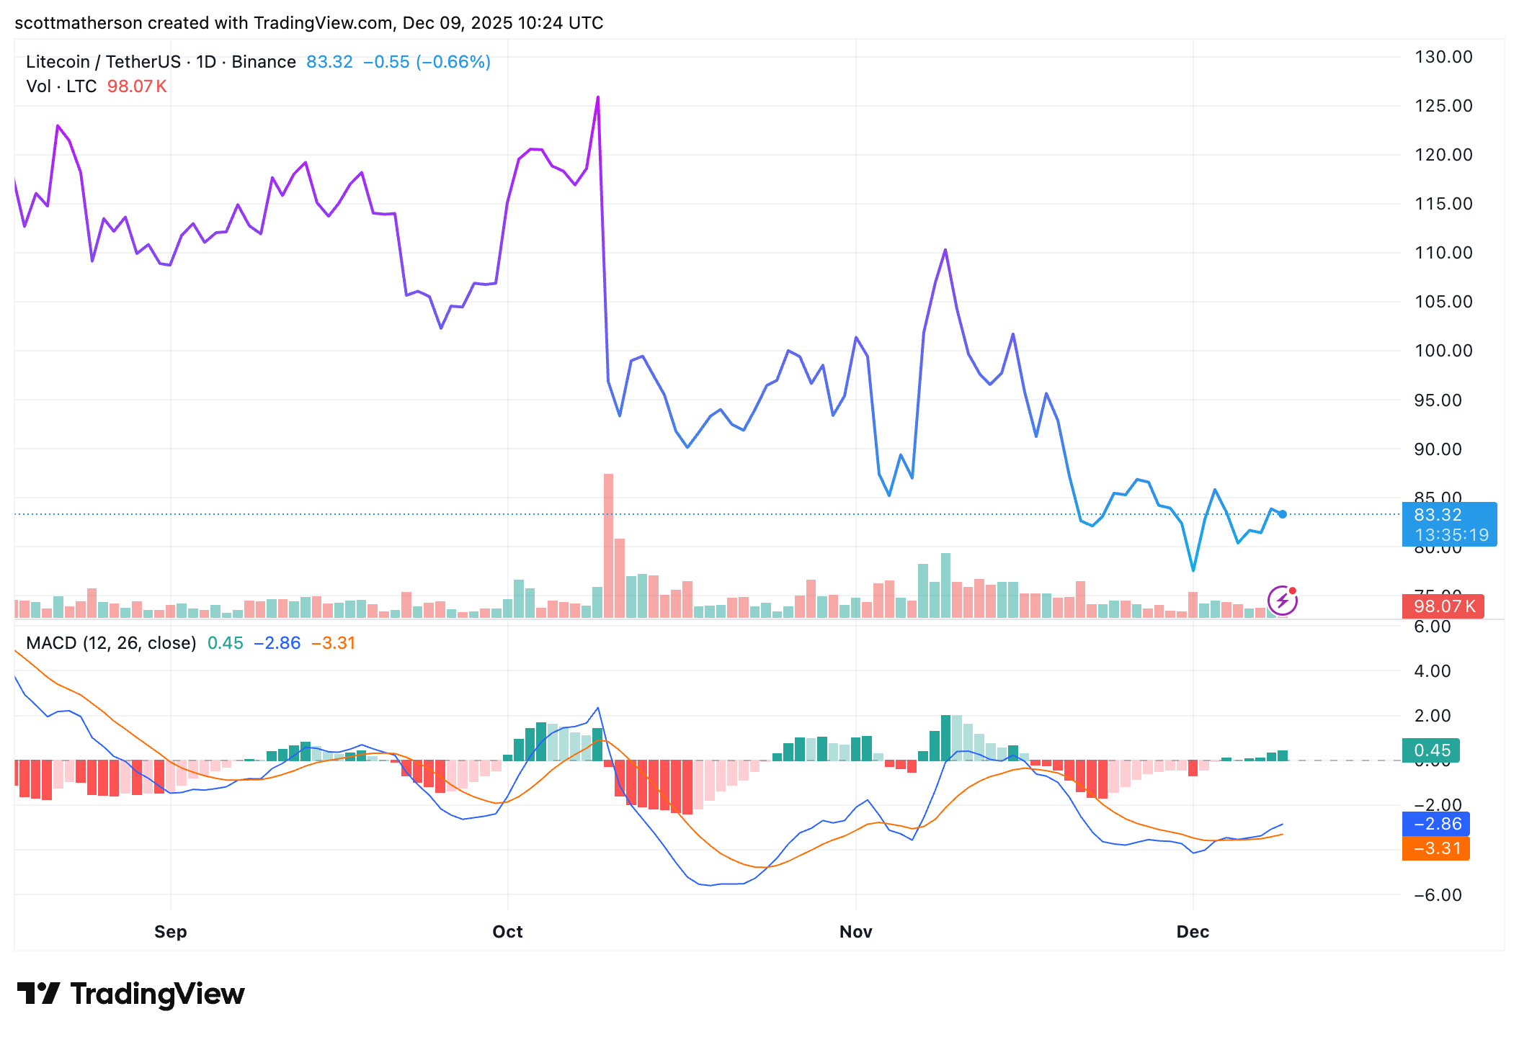
Task: Click the Nov label on the time axis
Action: tap(856, 932)
